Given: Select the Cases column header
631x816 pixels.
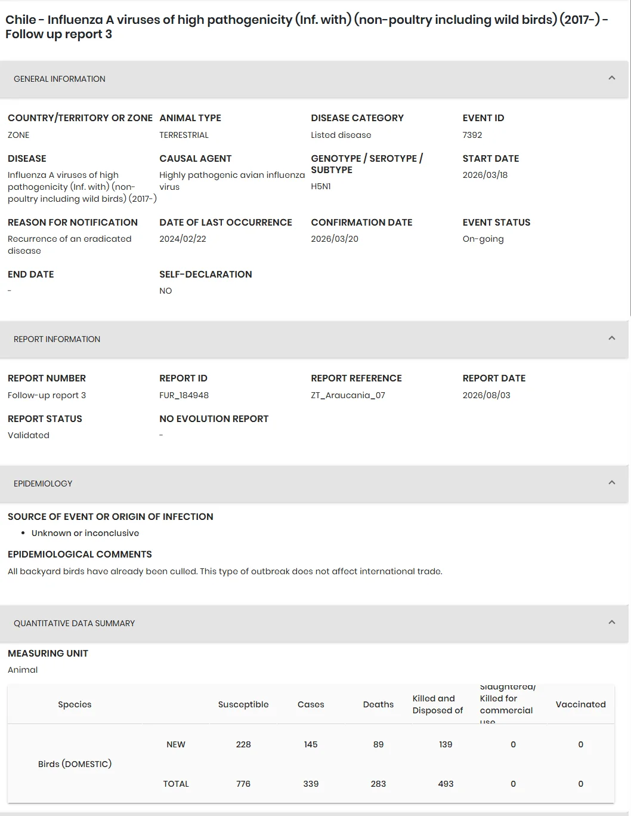Looking at the screenshot, I should coord(311,704).
